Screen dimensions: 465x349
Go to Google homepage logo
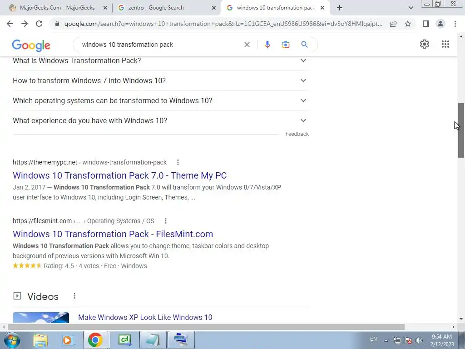pos(31,45)
